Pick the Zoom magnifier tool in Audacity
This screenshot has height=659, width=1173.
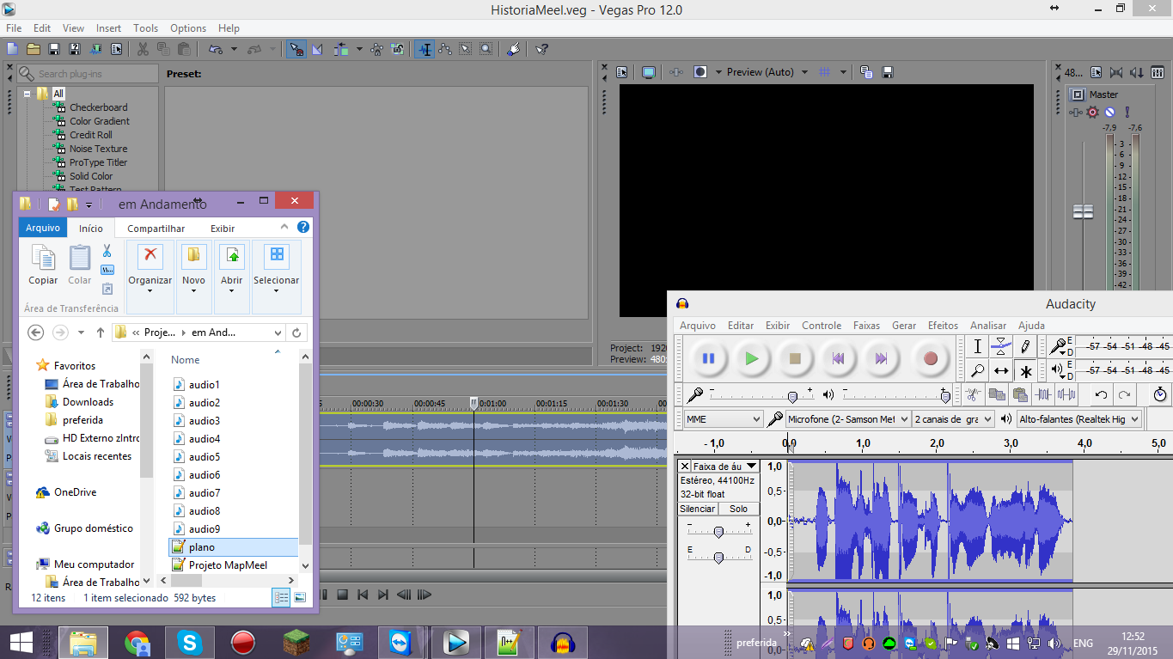pos(977,371)
